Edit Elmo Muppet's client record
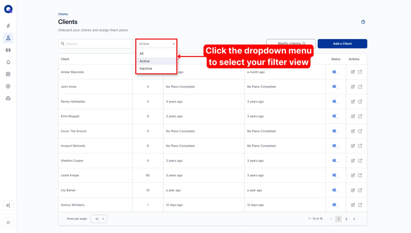 (x=353, y=116)
